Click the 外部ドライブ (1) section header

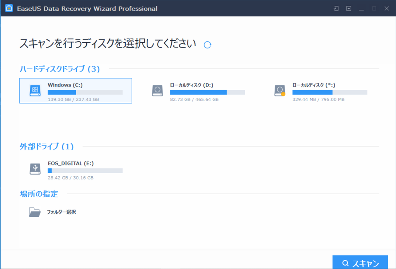coord(47,146)
